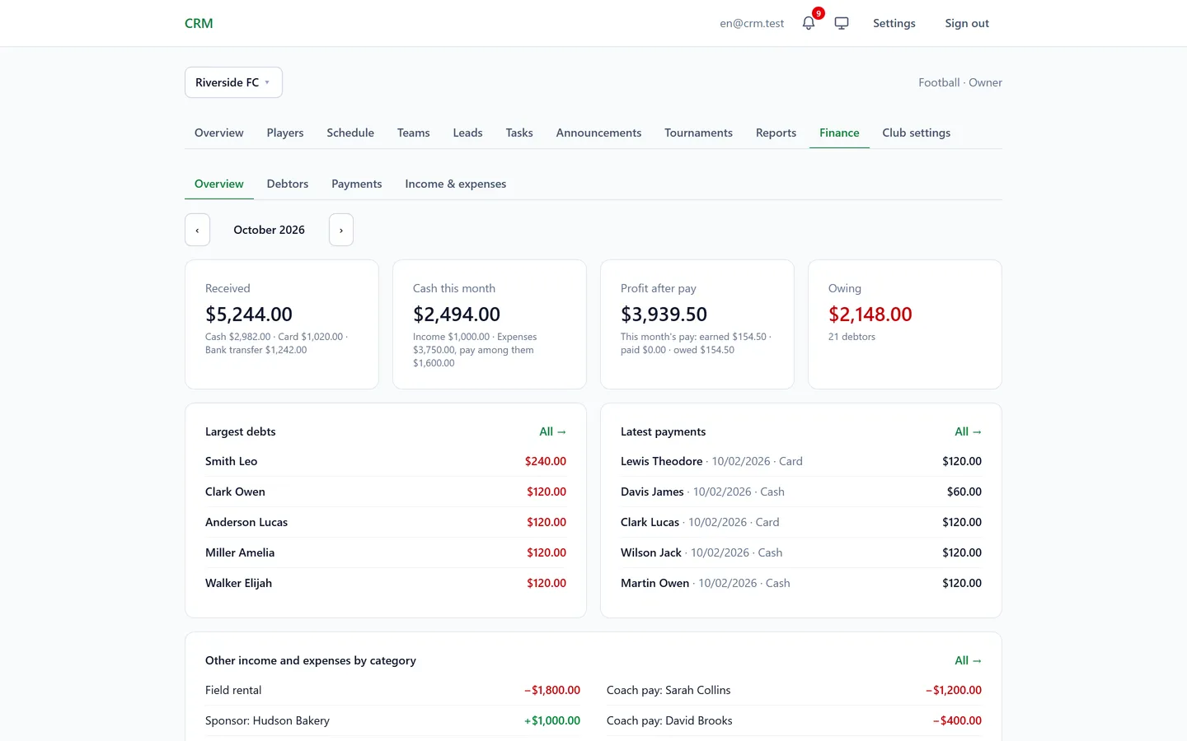Select Smith Leo in Largest debts

pos(386,461)
